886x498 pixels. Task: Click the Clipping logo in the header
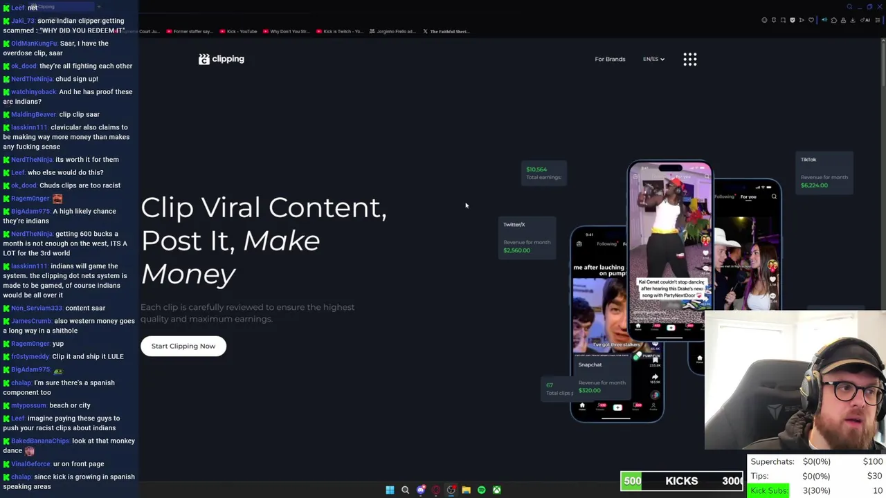click(x=221, y=59)
